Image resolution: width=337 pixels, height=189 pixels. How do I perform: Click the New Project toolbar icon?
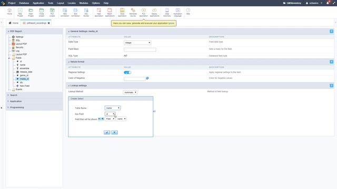coord(20,12)
